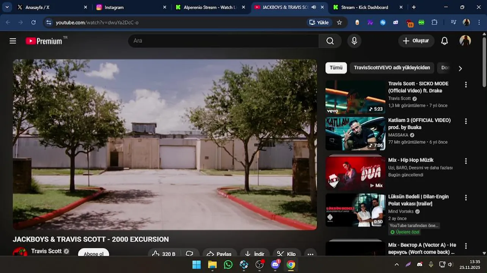
Task: Open Mix - Hip Hop Müzik title
Action: click(411, 160)
